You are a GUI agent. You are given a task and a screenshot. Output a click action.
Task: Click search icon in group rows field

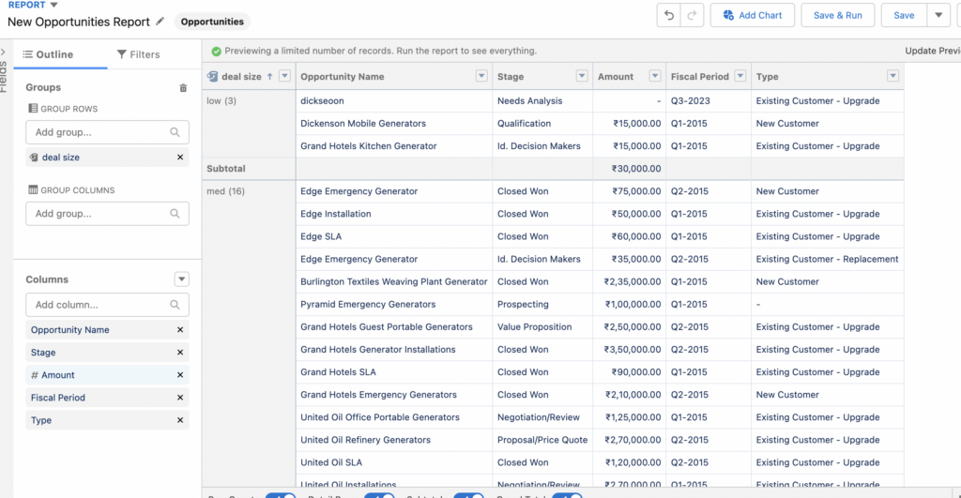pyautogui.click(x=175, y=131)
